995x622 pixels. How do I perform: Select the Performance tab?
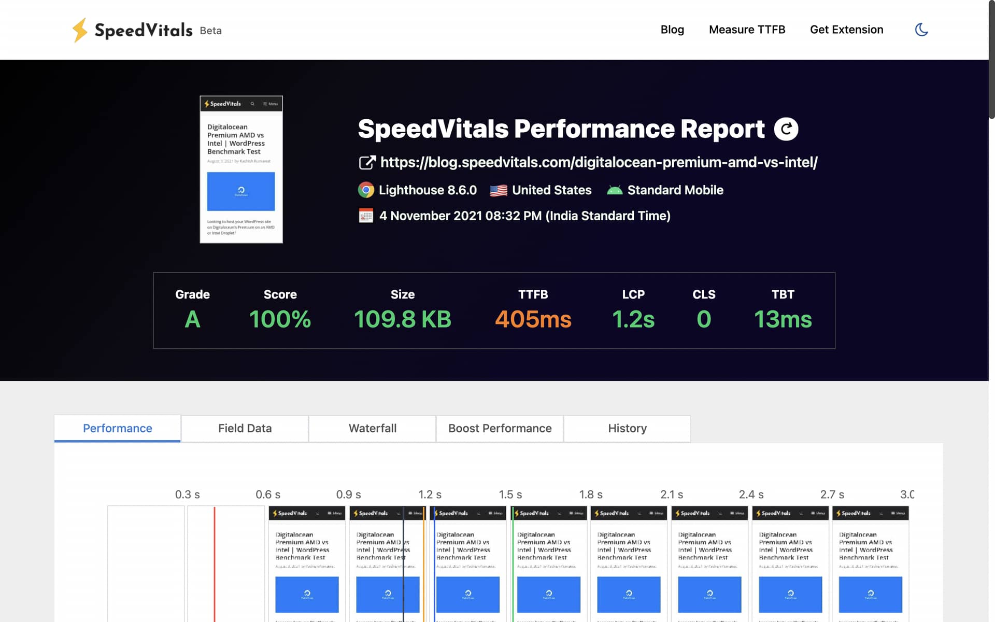117,429
